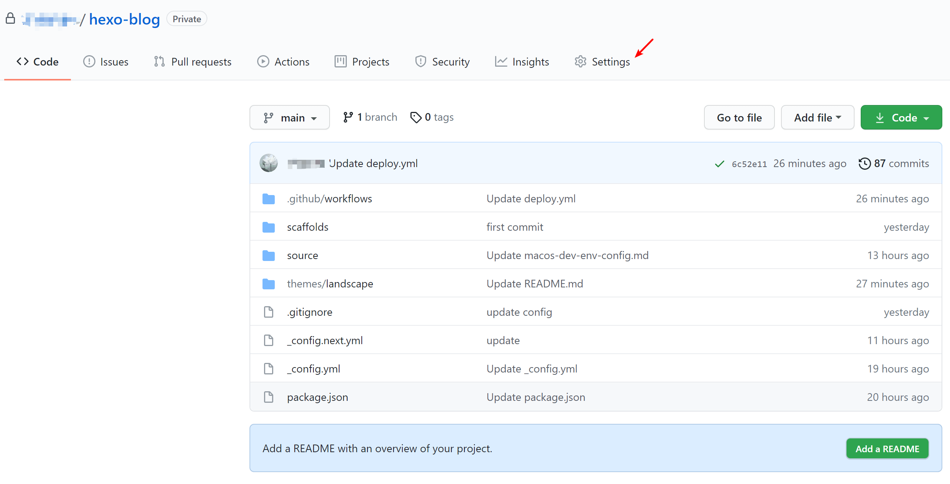The height and width of the screenshot is (484, 950).
Task: Open the hexo-blog repository name link
Action: pyautogui.click(x=125, y=19)
